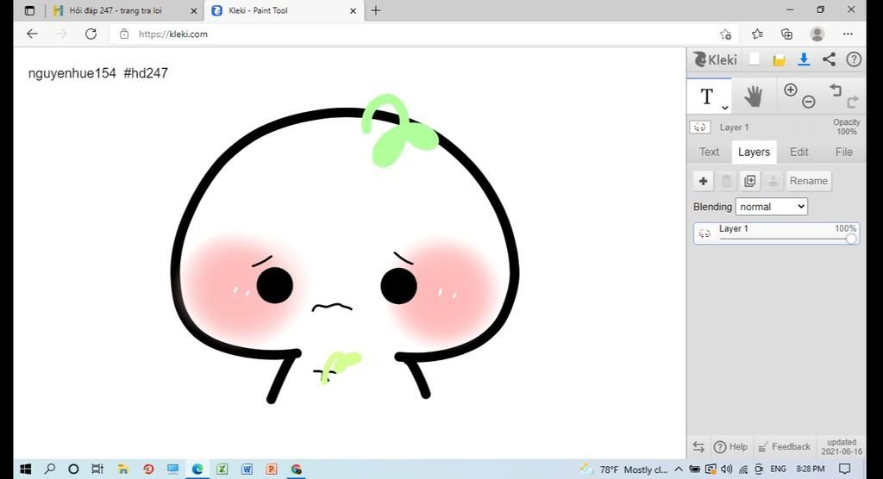
Task: Undo the last action
Action: (x=835, y=90)
